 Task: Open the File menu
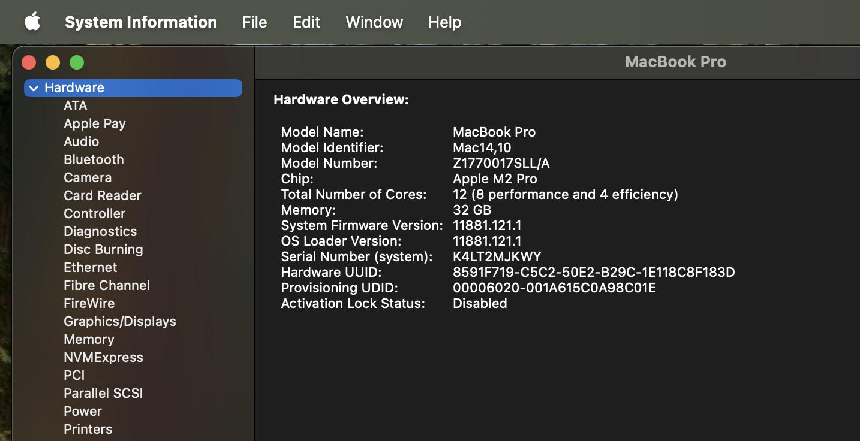pyautogui.click(x=254, y=22)
